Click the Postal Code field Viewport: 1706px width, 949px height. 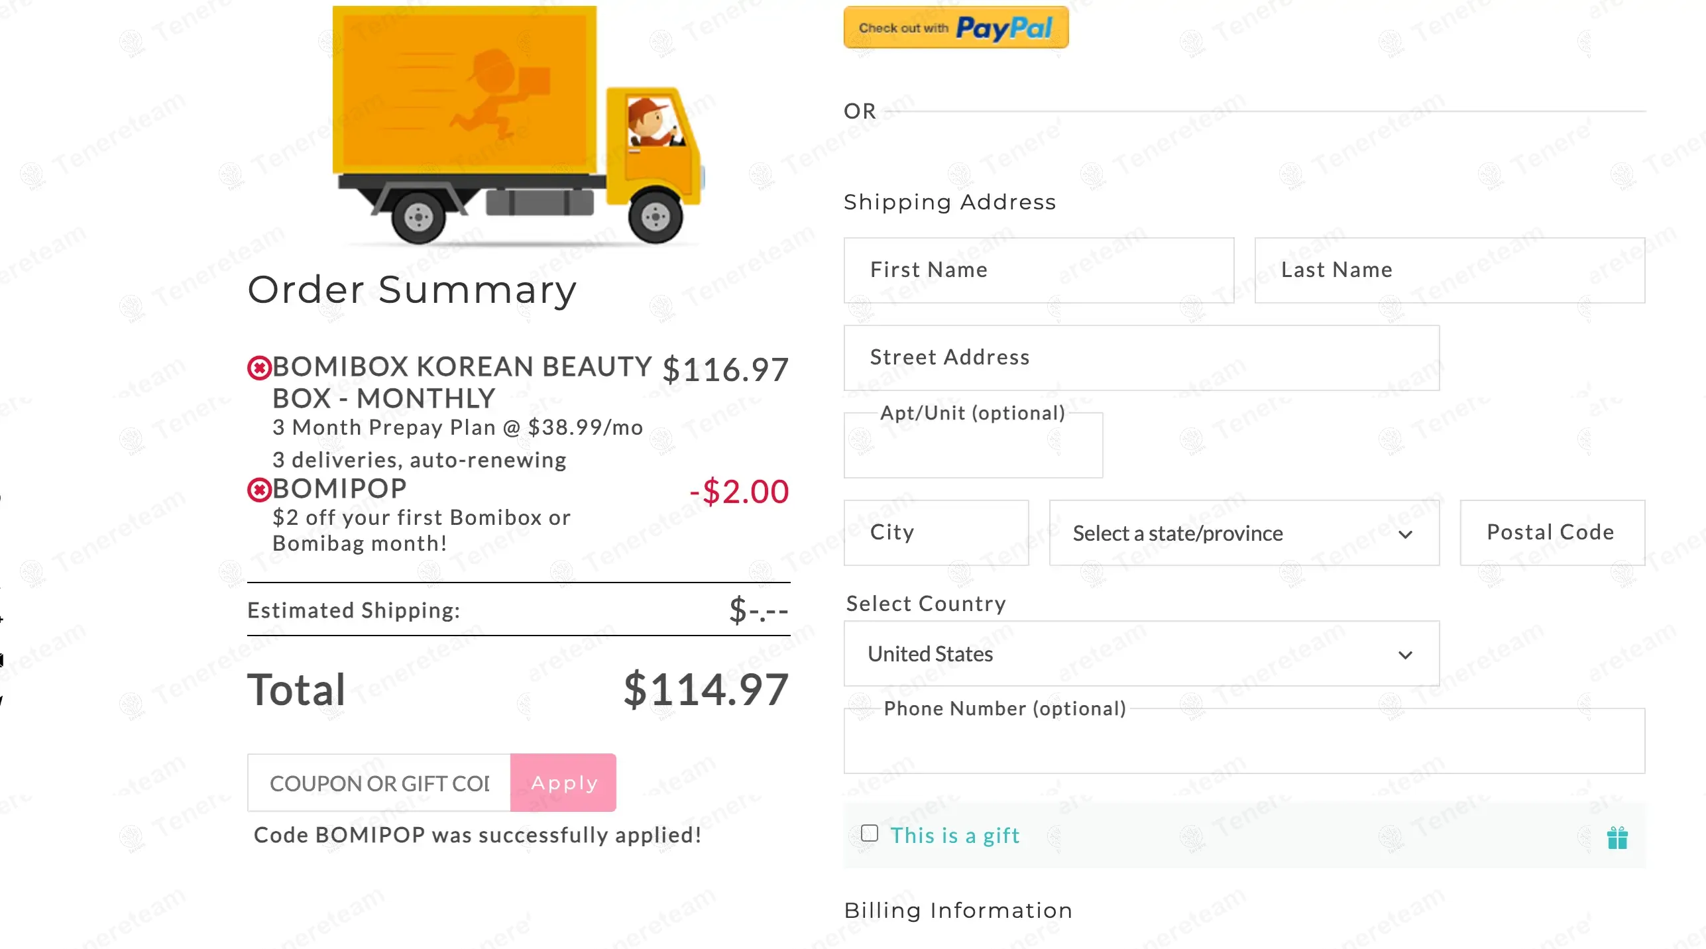[1551, 533]
